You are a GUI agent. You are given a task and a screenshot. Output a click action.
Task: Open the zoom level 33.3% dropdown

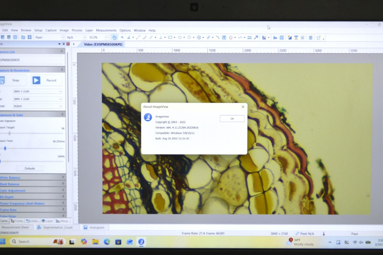pyautogui.click(x=96, y=37)
